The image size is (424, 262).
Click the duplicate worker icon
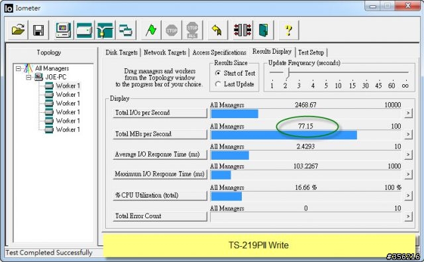[x=125, y=30]
